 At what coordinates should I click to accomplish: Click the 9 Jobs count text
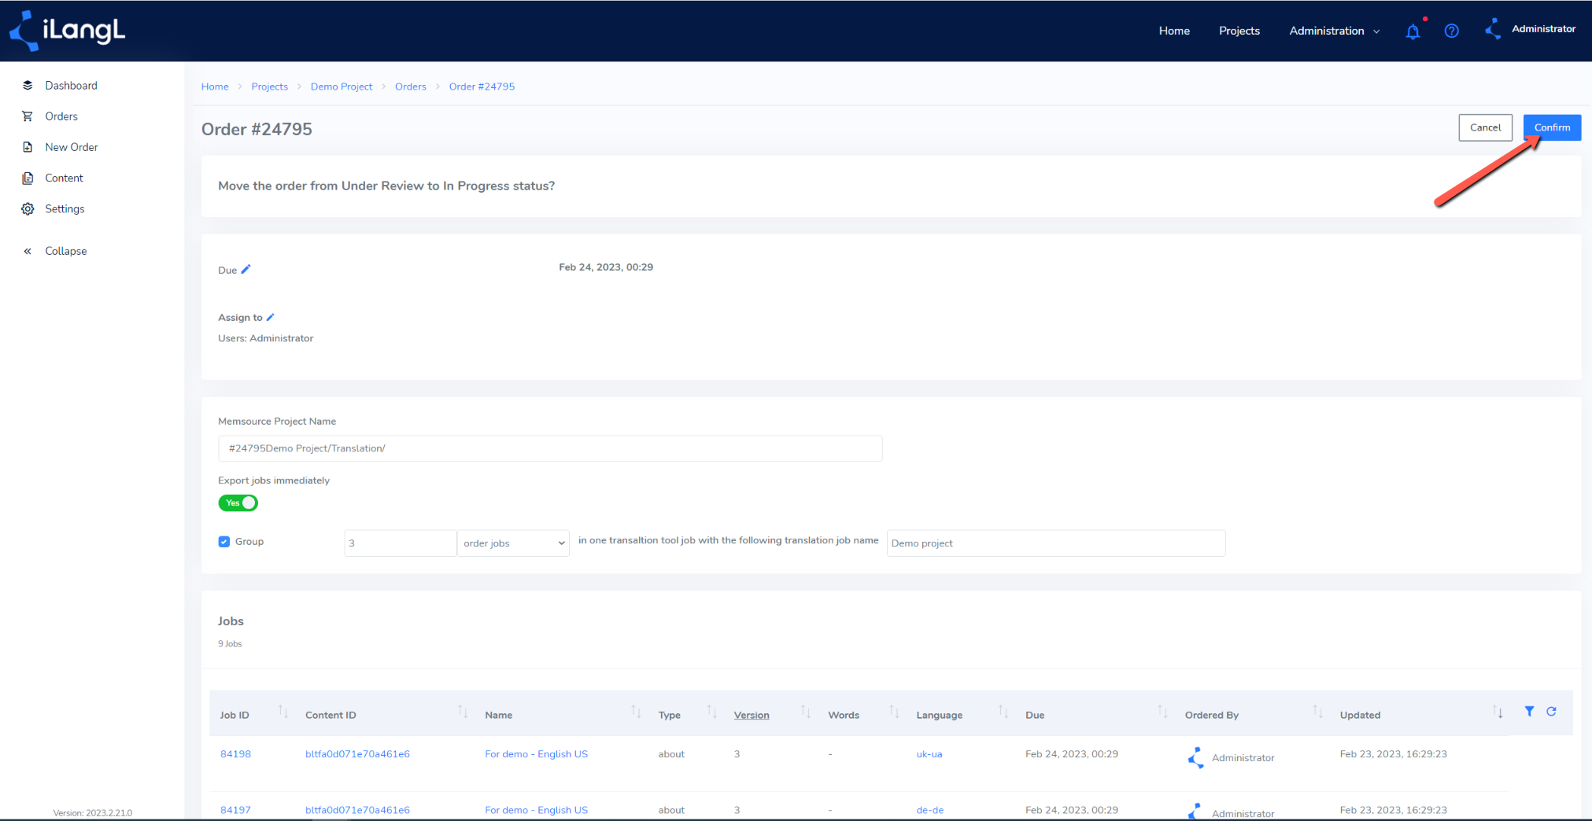point(230,643)
